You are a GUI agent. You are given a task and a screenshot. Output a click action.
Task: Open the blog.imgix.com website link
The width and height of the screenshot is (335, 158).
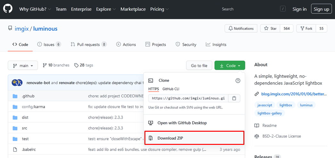pyautogui.click(x=294, y=94)
